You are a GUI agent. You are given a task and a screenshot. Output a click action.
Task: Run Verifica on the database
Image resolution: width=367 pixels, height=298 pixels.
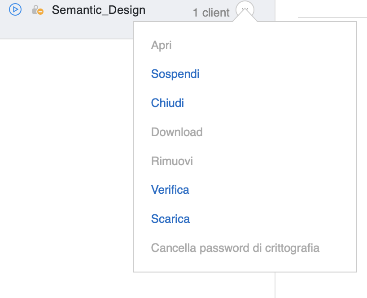[170, 190]
